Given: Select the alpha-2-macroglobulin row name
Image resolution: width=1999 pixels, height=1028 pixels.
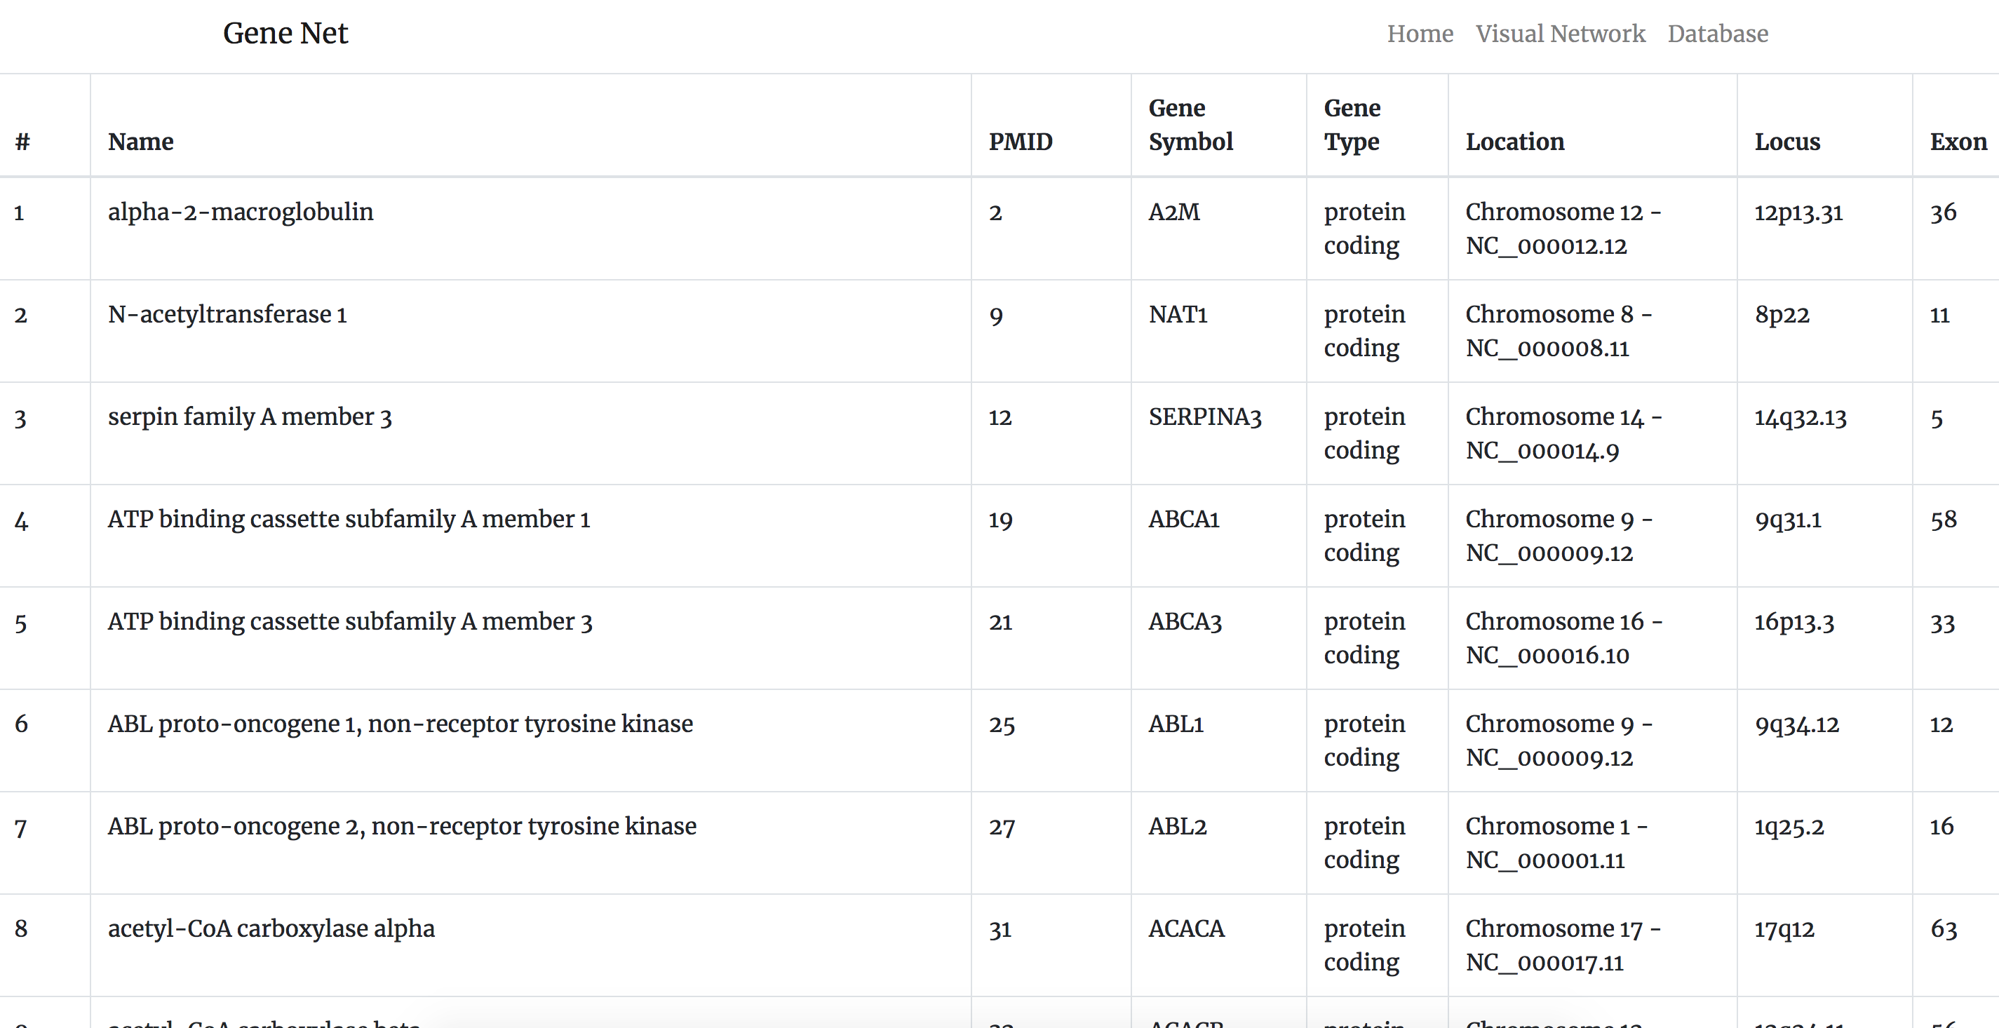Looking at the screenshot, I should click(x=241, y=212).
